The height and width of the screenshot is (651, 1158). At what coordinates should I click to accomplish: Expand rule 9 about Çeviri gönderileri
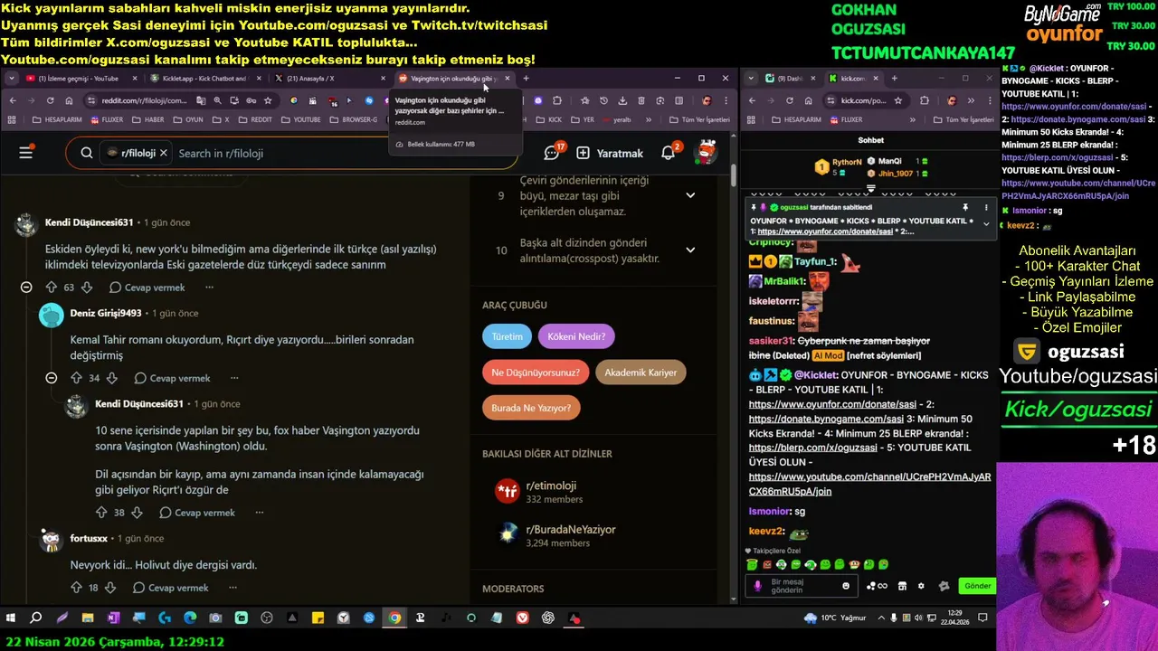pos(690,195)
